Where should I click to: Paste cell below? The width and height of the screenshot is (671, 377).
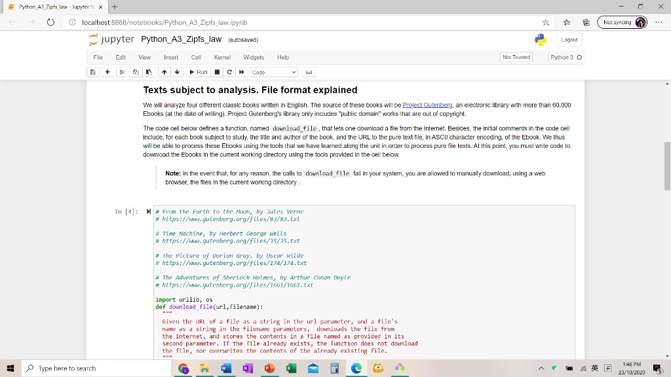147,72
